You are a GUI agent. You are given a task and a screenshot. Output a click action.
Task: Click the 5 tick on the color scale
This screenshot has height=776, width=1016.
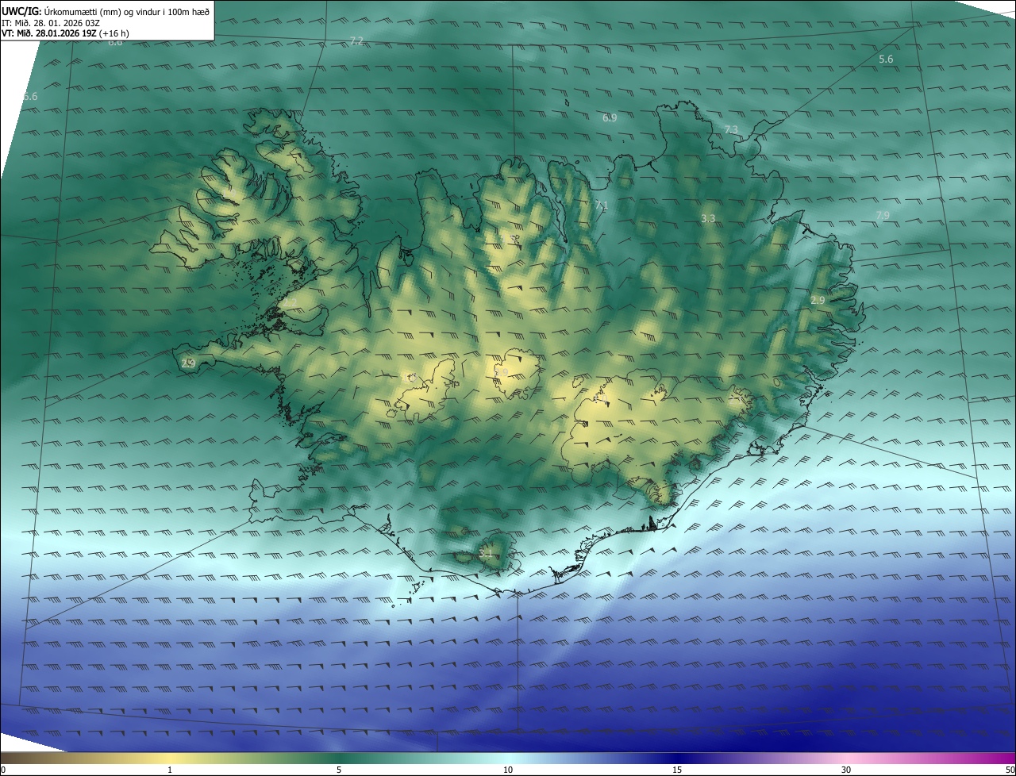tap(339, 770)
